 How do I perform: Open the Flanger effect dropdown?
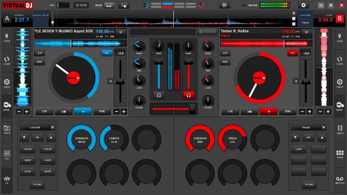[324, 128]
